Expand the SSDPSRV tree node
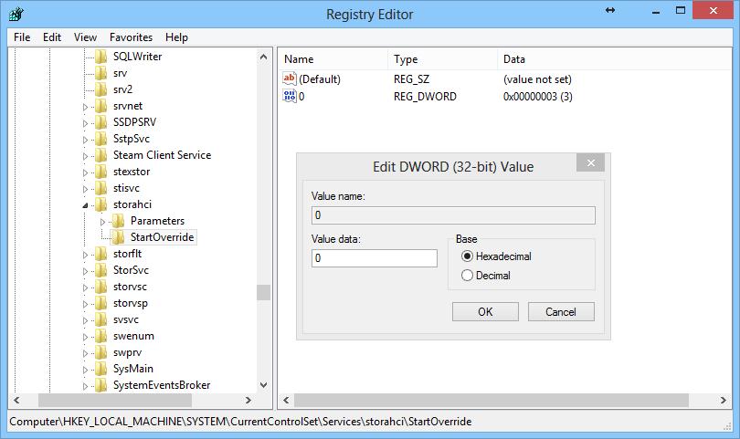 (86, 123)
